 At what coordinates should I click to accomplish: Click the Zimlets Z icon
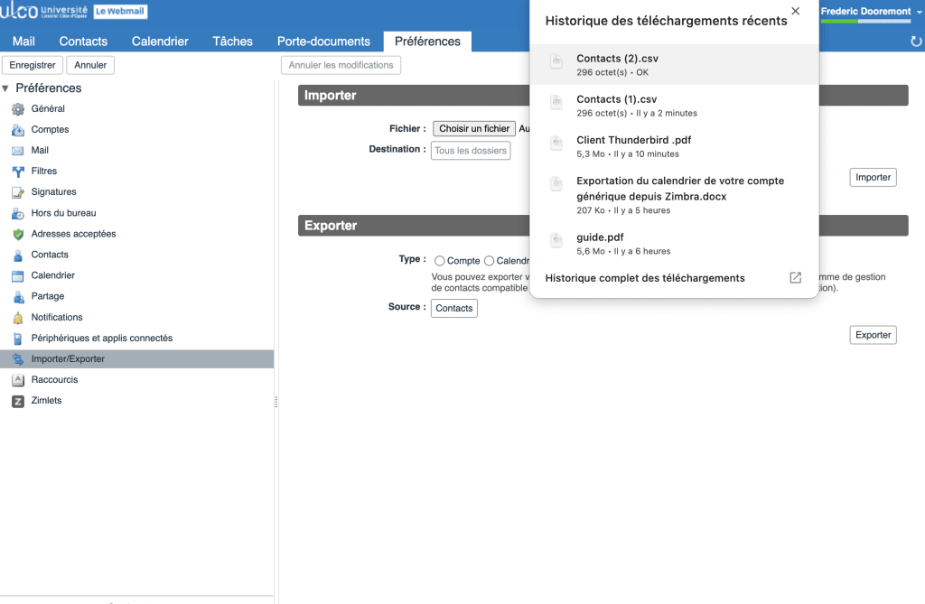click(17, 401)
